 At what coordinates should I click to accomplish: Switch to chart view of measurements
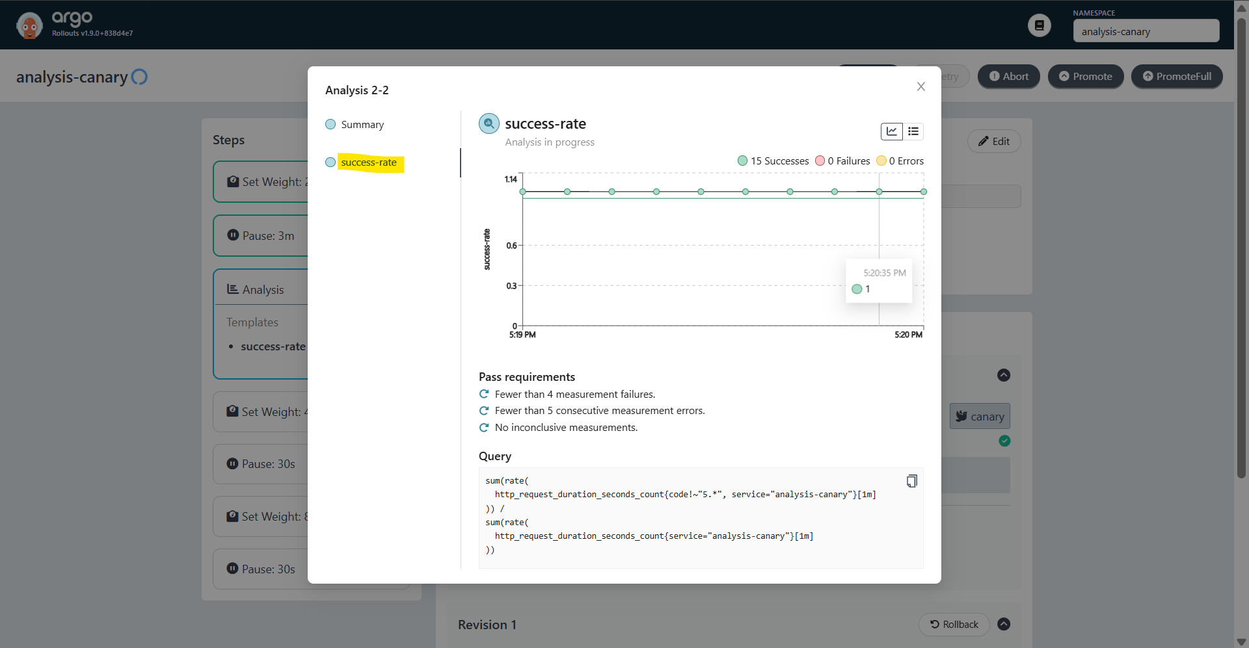click(x=891, y=131)
